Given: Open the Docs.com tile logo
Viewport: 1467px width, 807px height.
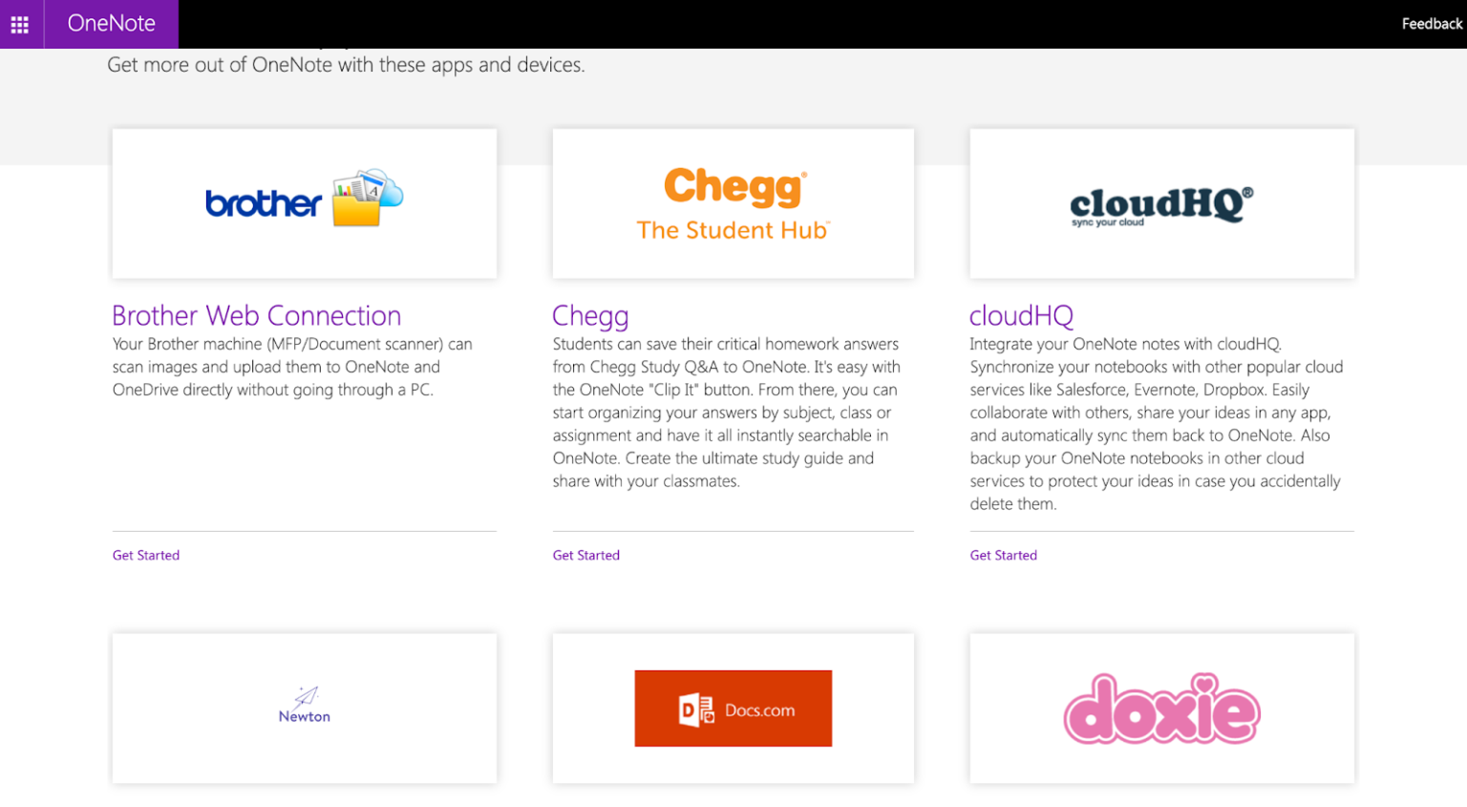Looking at the screenshot, I should [733, 708].
